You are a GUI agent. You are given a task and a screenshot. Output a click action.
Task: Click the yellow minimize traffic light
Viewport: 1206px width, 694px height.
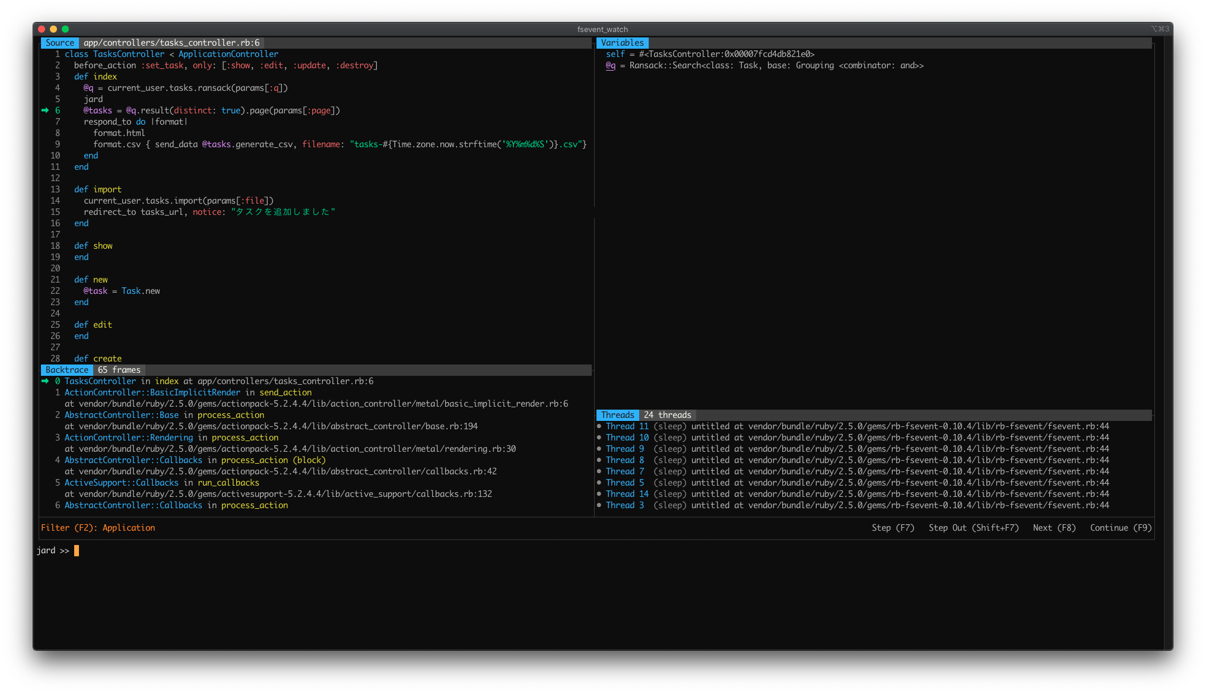tap(52, 28)
